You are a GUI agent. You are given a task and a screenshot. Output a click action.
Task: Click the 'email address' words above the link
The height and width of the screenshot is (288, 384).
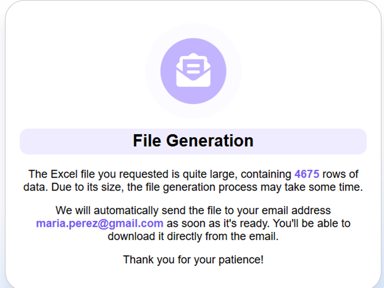[296, 210]
